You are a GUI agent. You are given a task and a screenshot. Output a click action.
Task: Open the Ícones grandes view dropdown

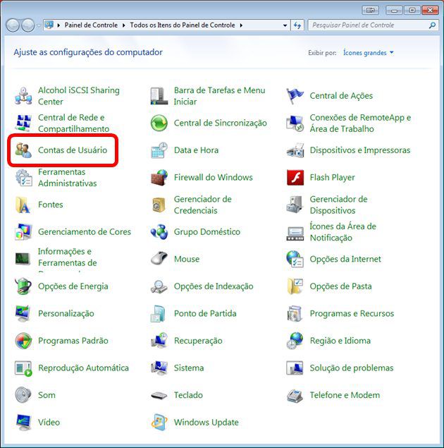(x=368, y=53)
